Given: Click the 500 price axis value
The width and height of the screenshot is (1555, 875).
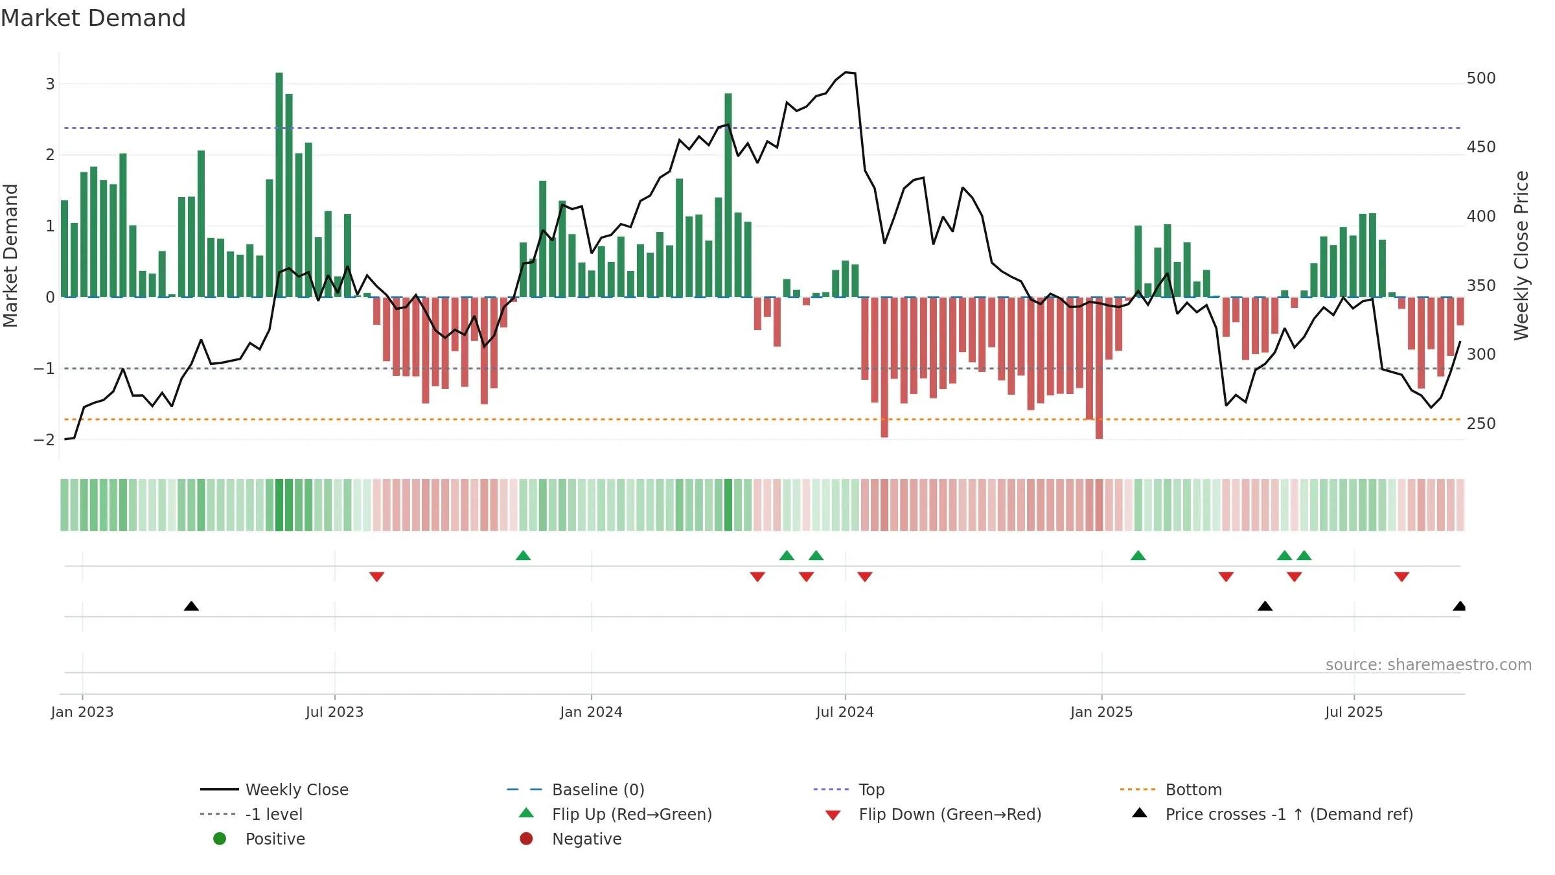Looking at the screenshot, I should click(x=1481, y=78).
